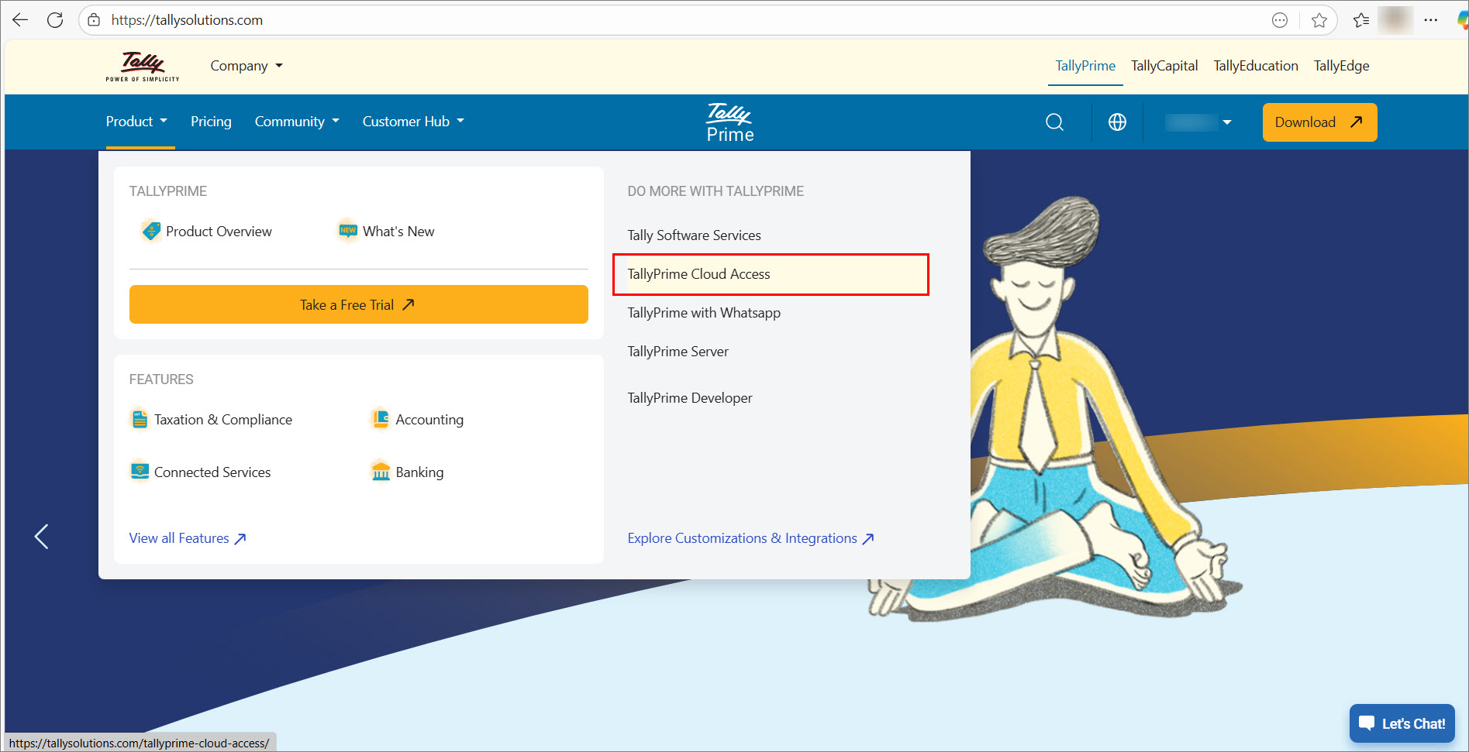Screen dimensions: 1469x752
Task: Open the Pricing menu item
Action: pyautogui.click(x=211, y=122)
